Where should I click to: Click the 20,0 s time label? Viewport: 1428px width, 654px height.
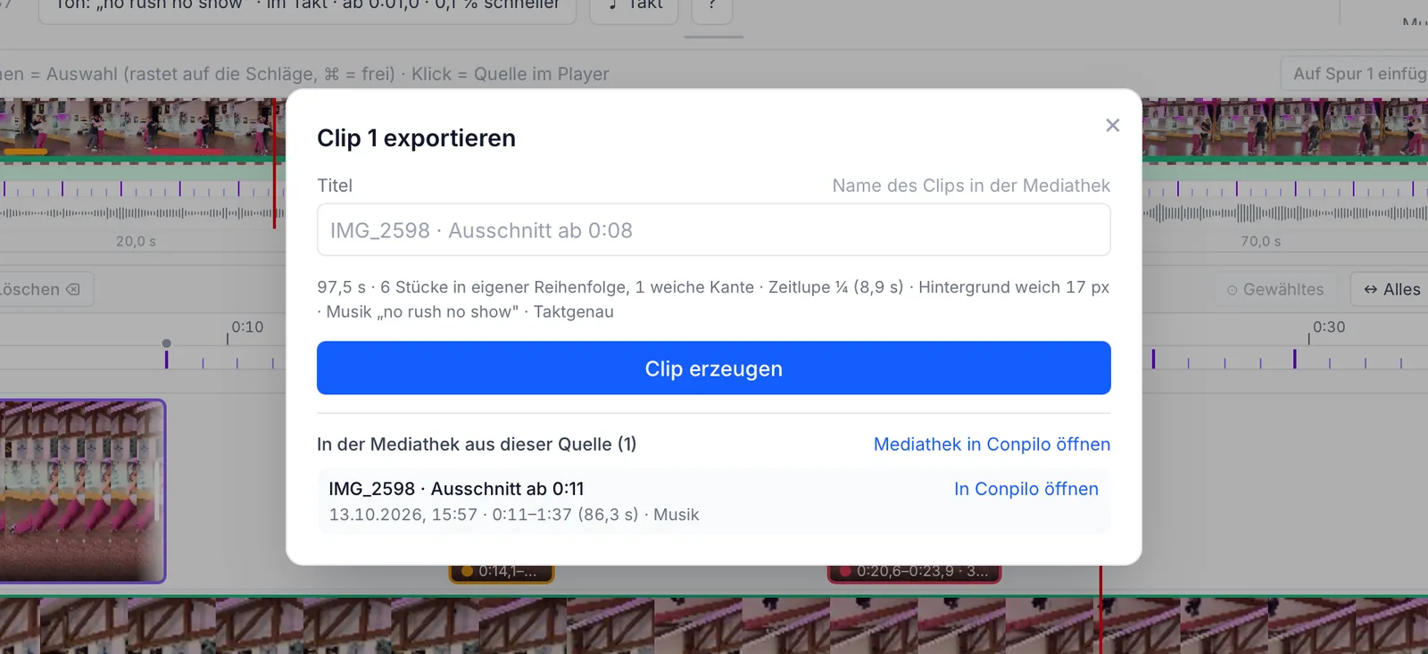[x=136, y=242]
